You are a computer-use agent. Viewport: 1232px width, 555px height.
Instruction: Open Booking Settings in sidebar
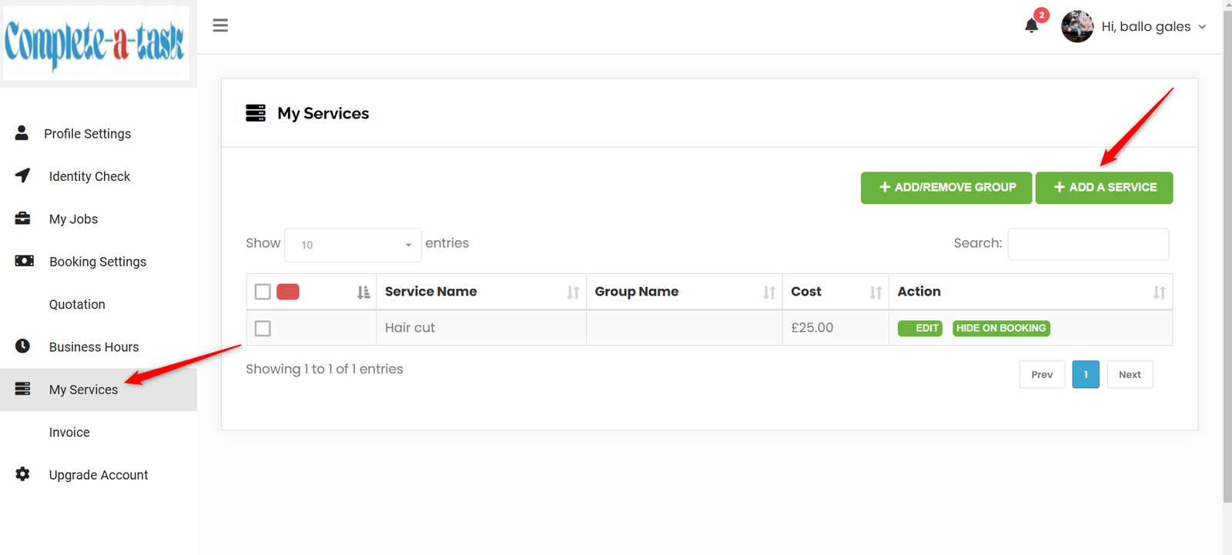click(97, 262)
